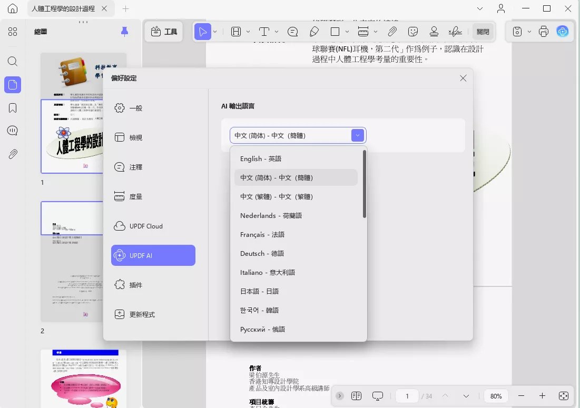Select the stamp tool

[434, 32]
